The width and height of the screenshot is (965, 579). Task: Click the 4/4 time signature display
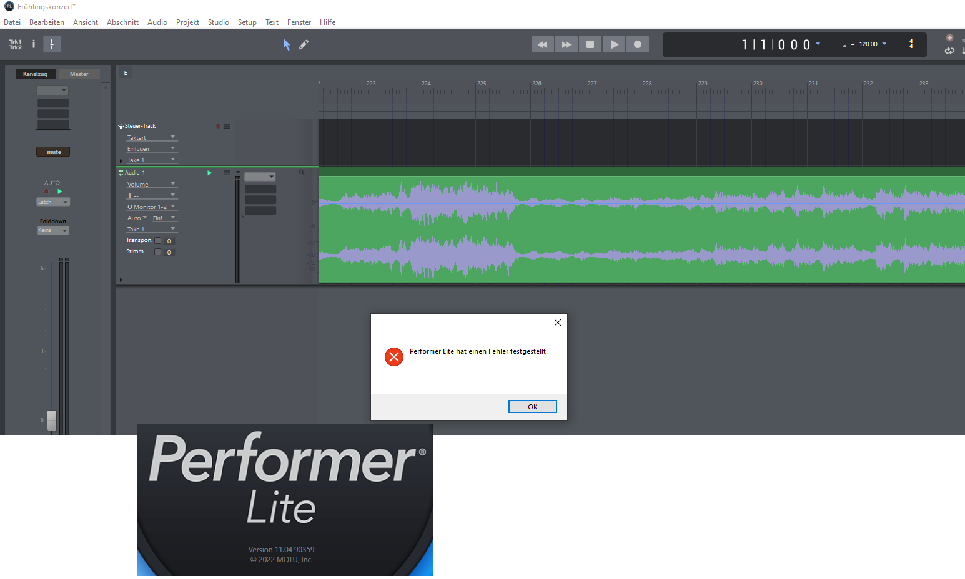click(x=911, y=44)
